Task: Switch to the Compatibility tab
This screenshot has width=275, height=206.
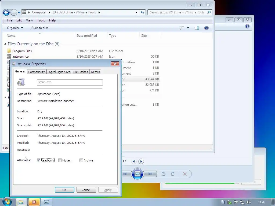Action: pos(37,72)
